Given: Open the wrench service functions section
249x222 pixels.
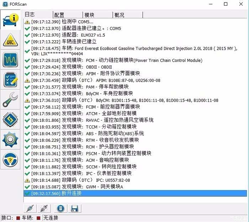Looking at the screenshot, I should click(x=10, y=100).
